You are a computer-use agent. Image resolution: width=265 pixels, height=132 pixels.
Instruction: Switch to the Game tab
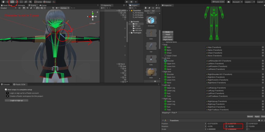[43, 5]
